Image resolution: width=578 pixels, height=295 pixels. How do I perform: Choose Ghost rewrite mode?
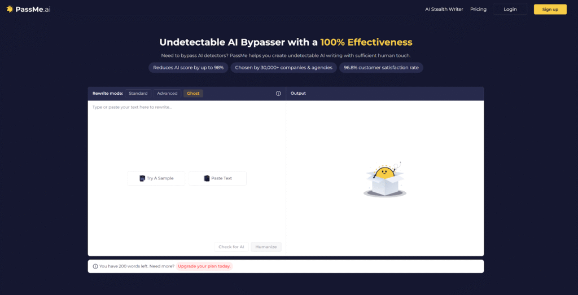[193, 94]
